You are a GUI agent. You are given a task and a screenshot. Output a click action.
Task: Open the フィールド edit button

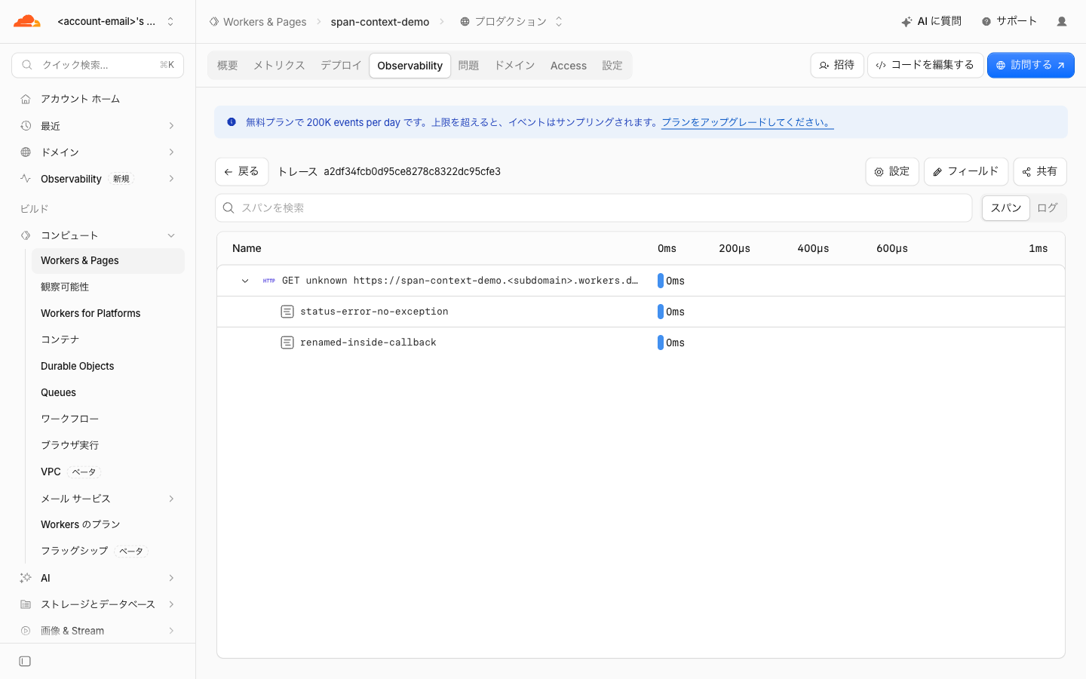966,172
